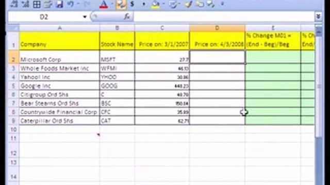The height and width of the screenshot is (185, 330).
Task: Select the BSC ticker cell
Action: 117,103
